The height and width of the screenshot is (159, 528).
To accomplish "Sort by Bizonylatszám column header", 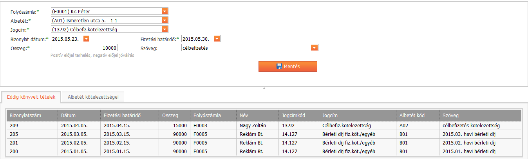I will coord(25,116).
